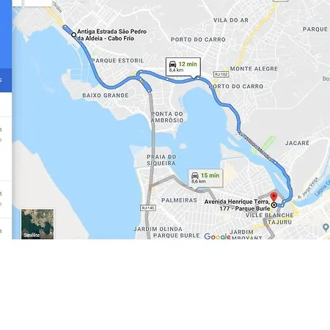Select the Av. Wilson Mendes road label
Viewport: 330px width, 330px height.
click(255, 146)
